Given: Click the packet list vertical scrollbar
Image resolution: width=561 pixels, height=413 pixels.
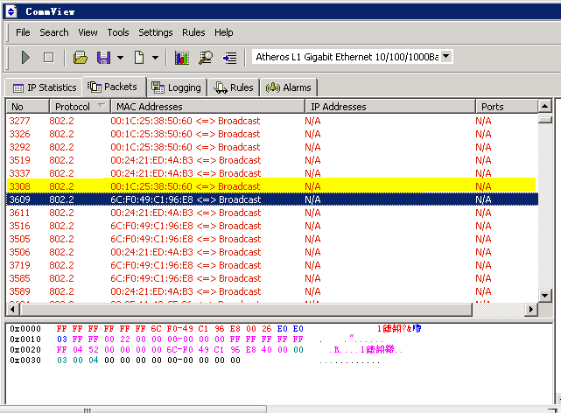Looking at the screenshot, I should point(544,210).
